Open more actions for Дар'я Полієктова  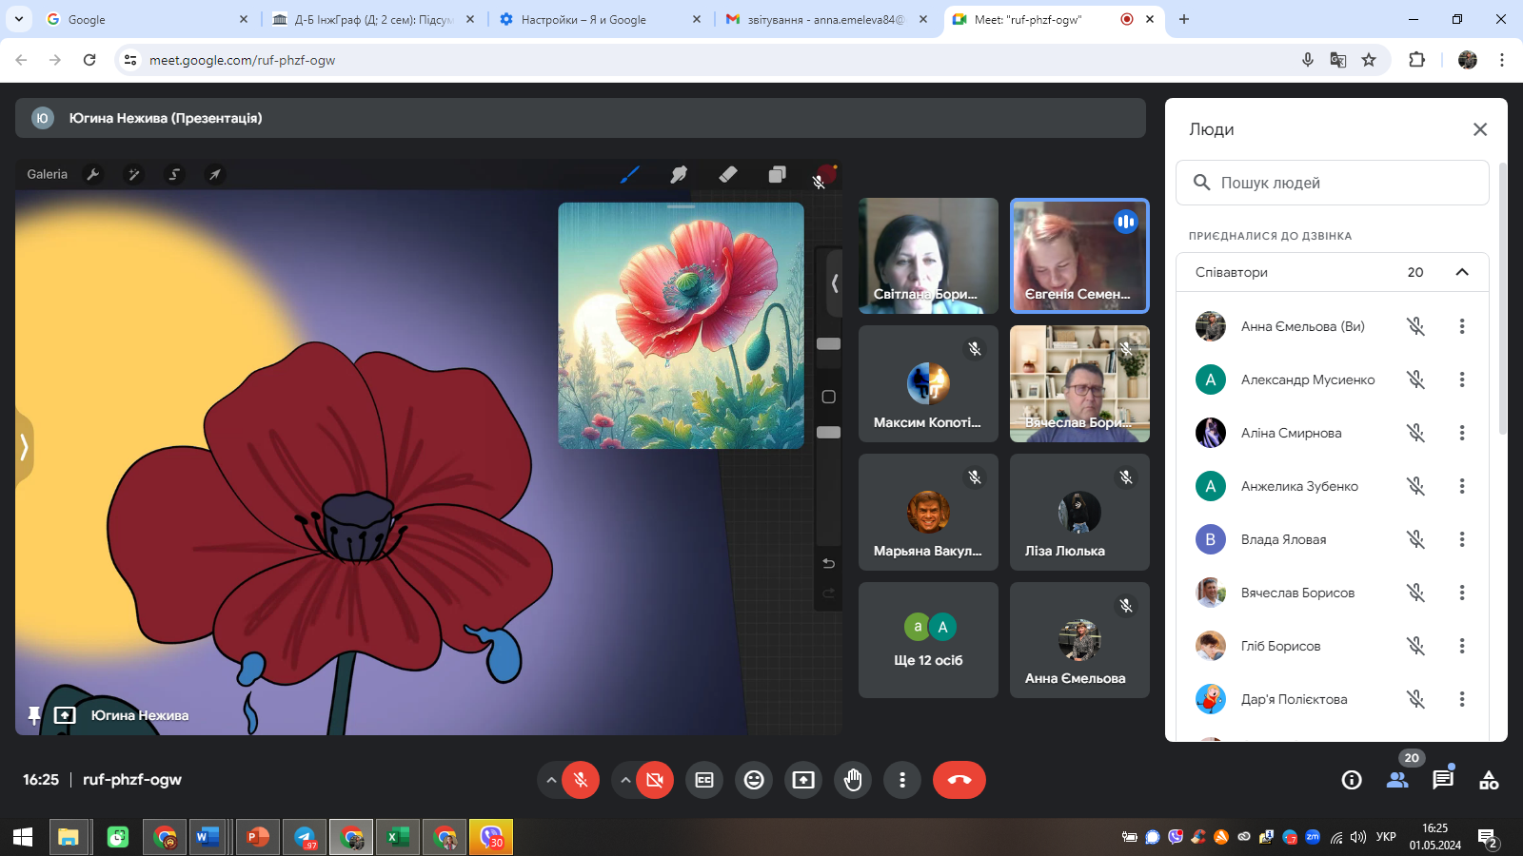tap(1462, 699)
